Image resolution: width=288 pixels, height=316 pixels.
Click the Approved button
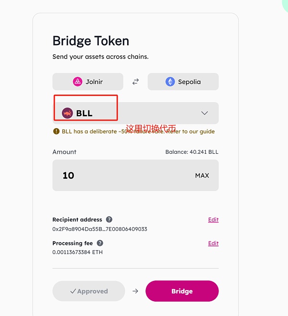[88, 291]
